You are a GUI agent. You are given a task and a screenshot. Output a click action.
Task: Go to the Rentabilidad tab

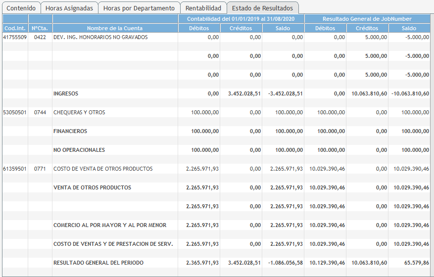pyautogui.click(x=203, y=8)
